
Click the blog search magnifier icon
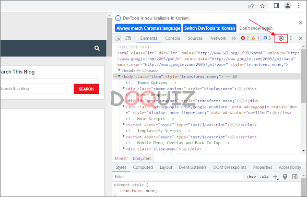97,48
